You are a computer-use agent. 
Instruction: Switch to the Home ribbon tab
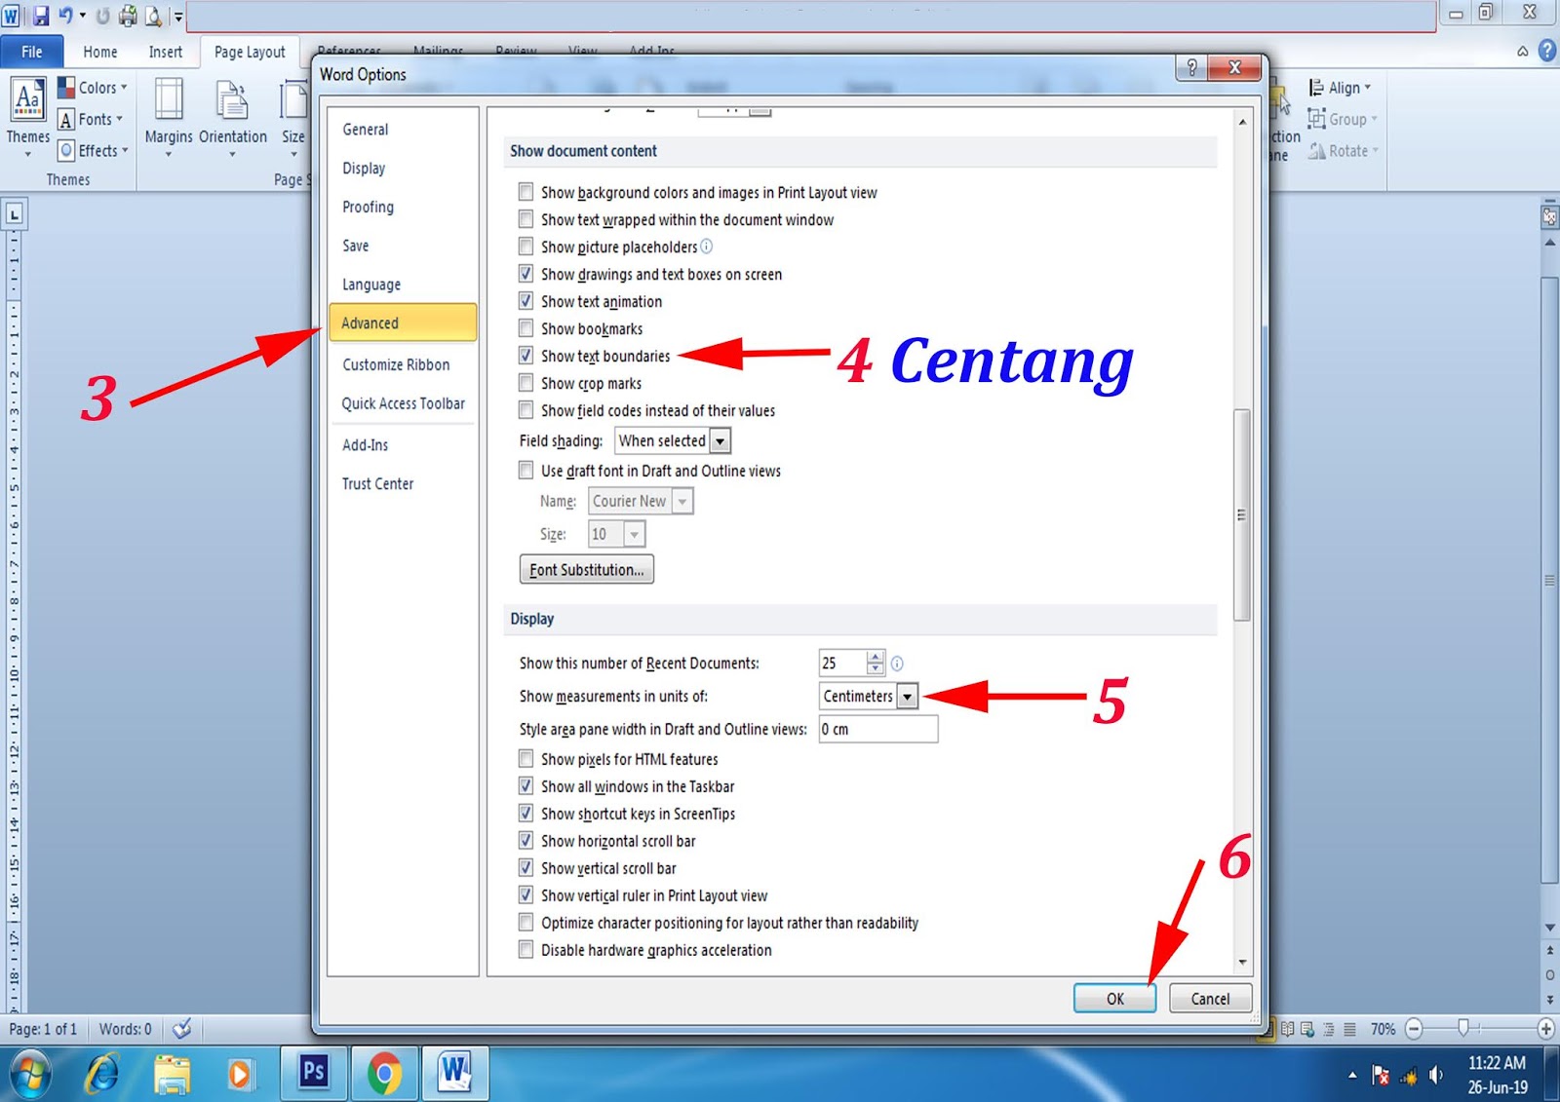[x=100, y=52]
